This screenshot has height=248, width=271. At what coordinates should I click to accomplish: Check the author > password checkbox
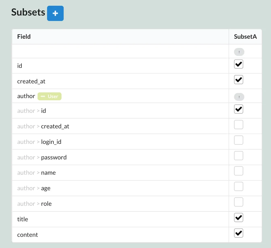(239, 156)
